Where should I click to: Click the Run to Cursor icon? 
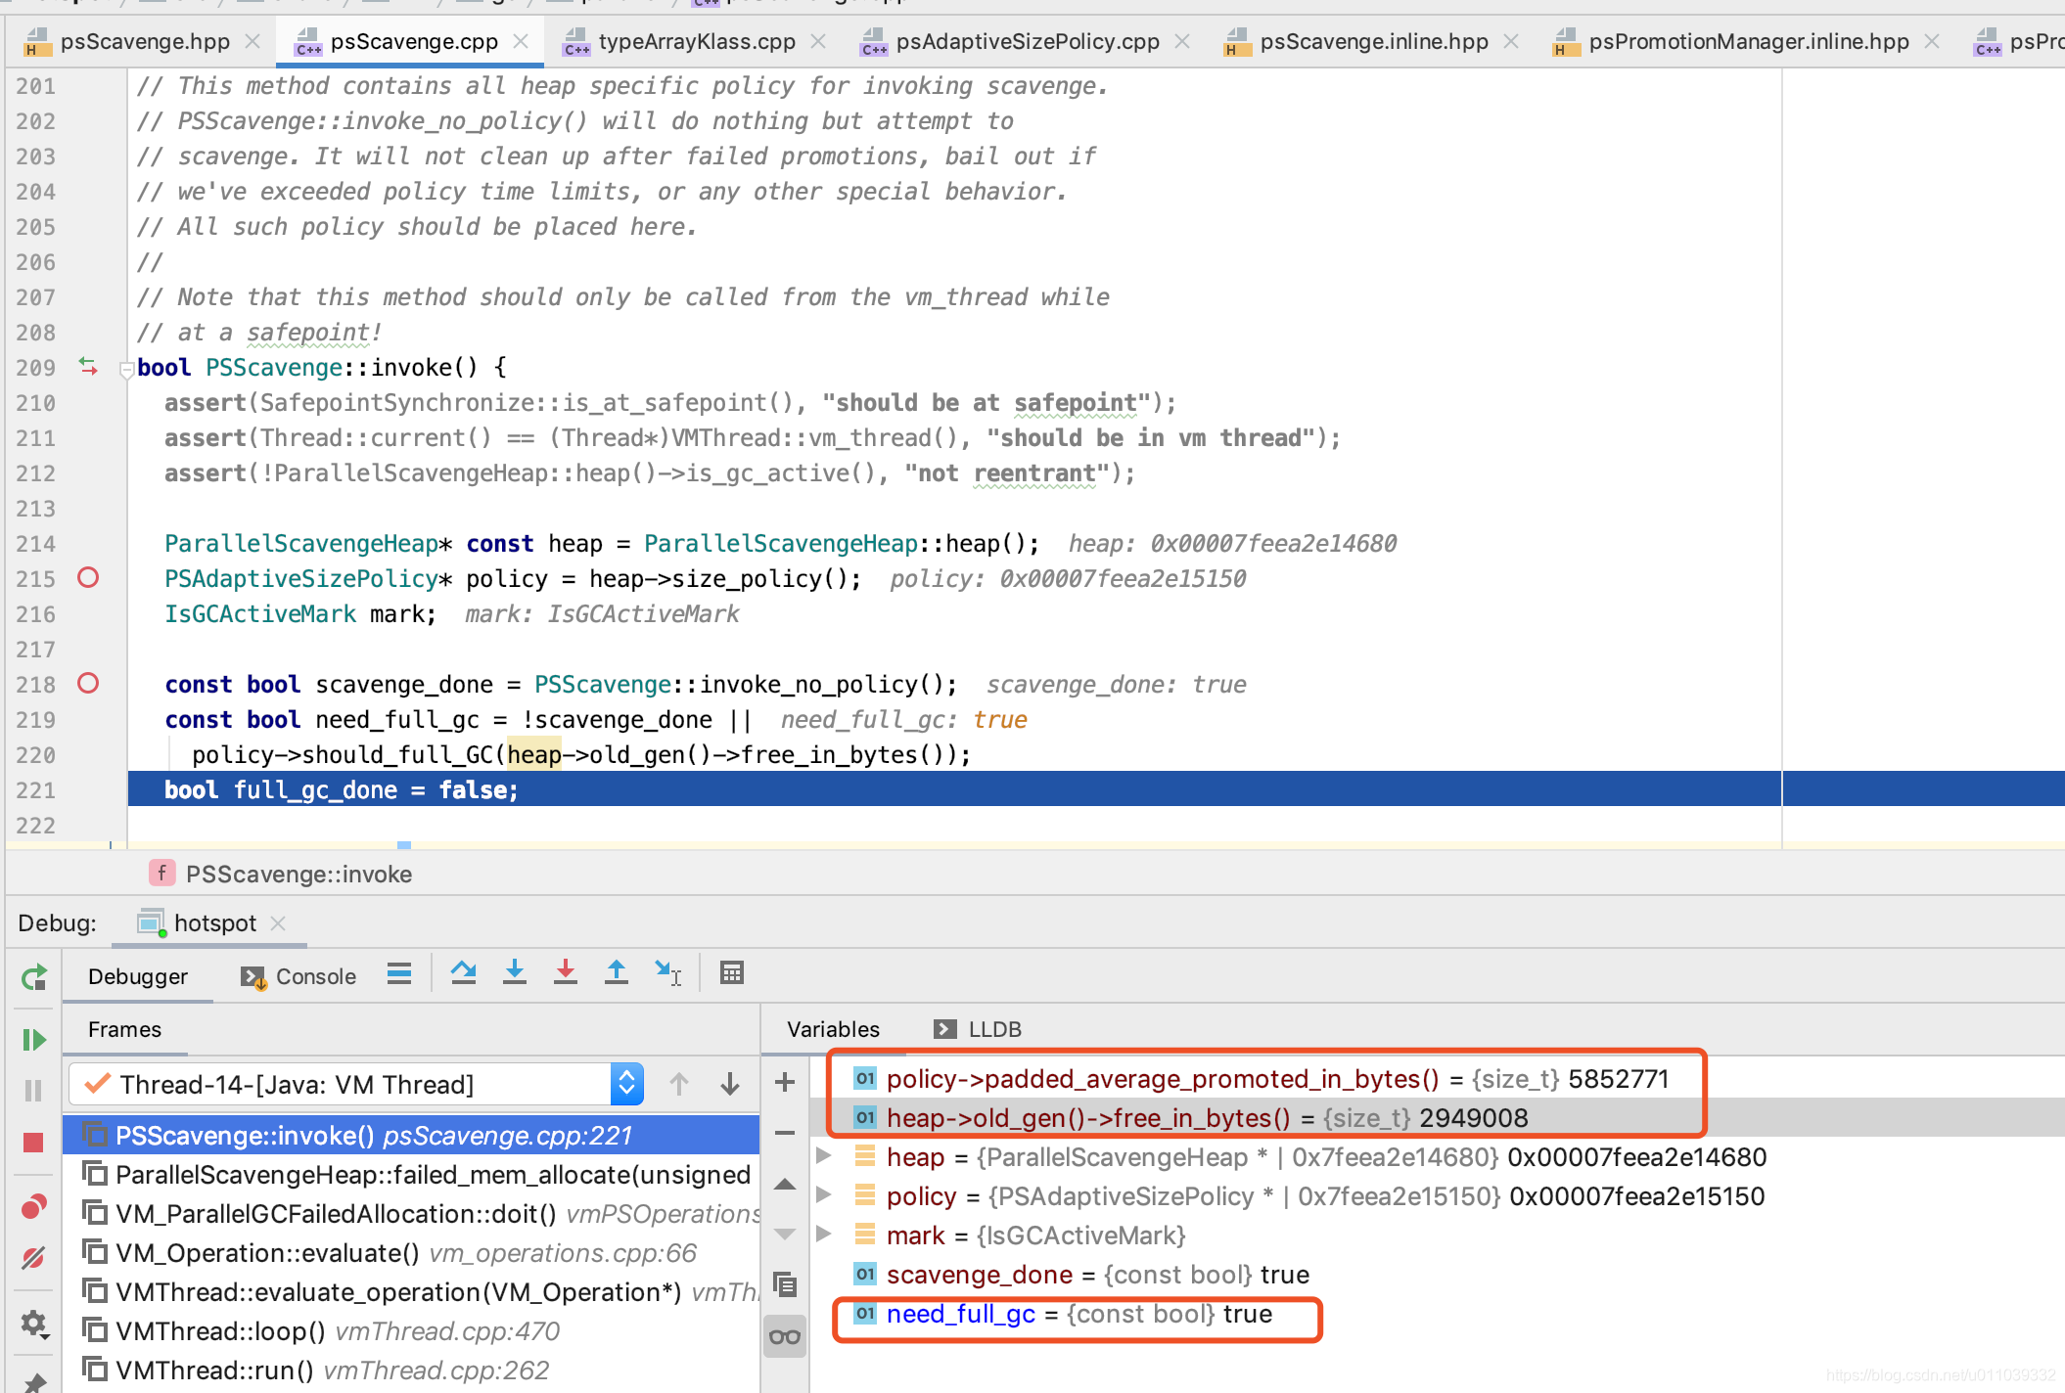[x=667, y=973]
